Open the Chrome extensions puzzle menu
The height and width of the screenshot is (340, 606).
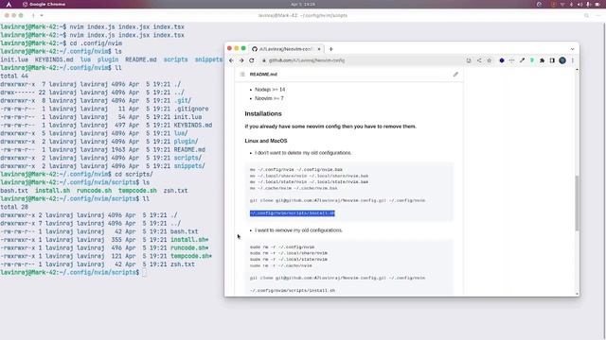pos(542,60)
